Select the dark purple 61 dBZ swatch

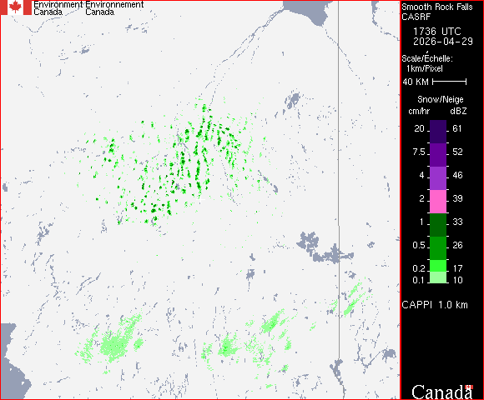tap(438, 132)
